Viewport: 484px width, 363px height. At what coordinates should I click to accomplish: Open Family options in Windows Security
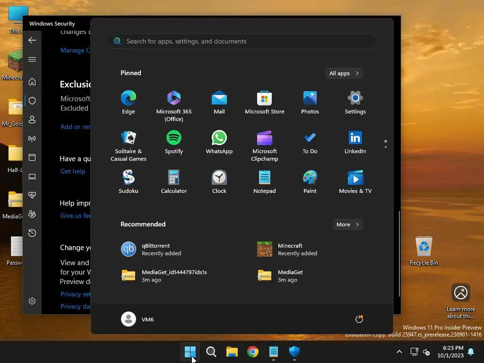32,214
